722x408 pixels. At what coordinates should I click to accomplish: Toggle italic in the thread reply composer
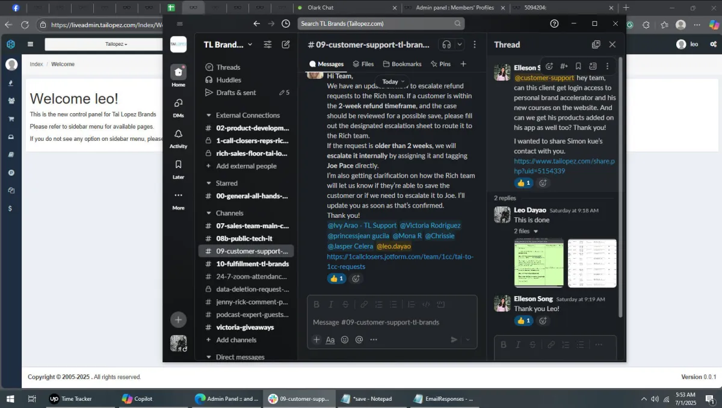coord(518,345)
